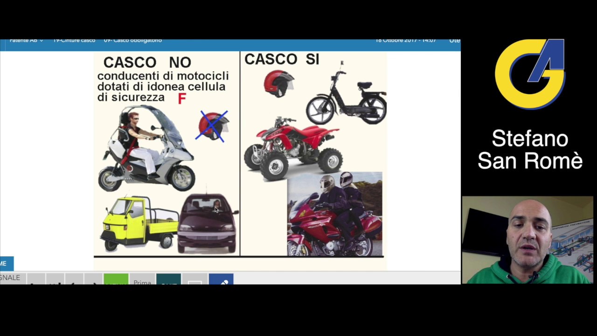Click the blue pencil annotation button
The height and width of the screenshot is (336, 597).
click(221, 279)
